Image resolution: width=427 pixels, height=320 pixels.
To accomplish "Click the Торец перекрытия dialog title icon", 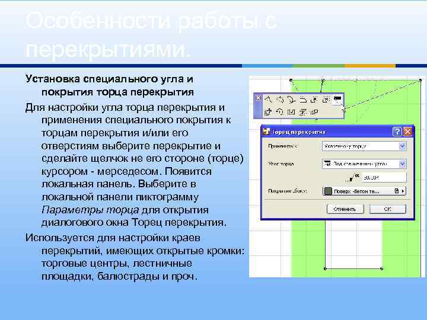I will (x=266, y=132).
